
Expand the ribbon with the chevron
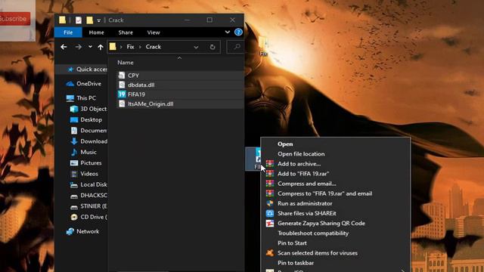point(228,32)
